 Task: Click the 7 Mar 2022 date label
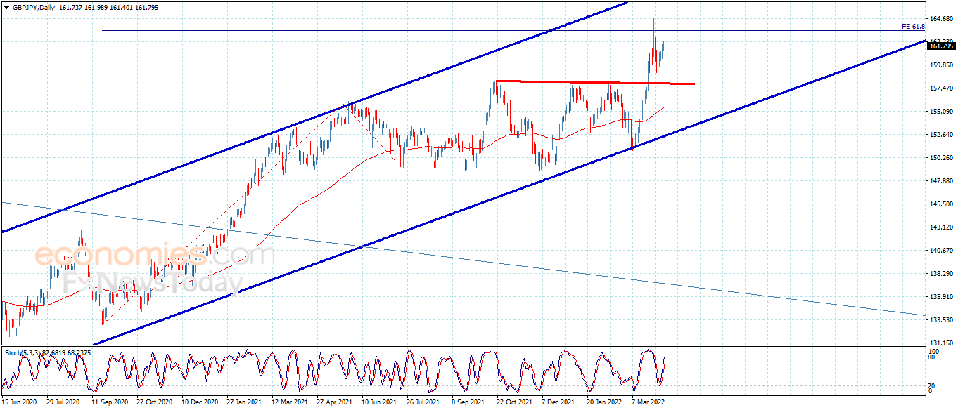pyautogui.click(x=648, y=403)
